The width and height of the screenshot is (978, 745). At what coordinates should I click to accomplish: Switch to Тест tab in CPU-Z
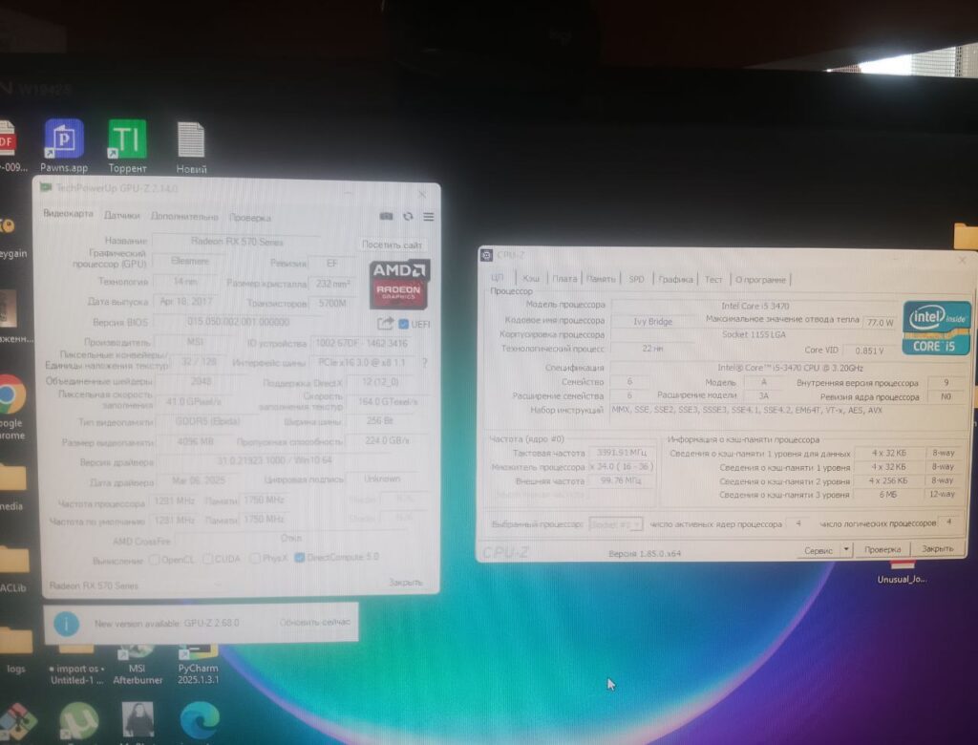713,280
